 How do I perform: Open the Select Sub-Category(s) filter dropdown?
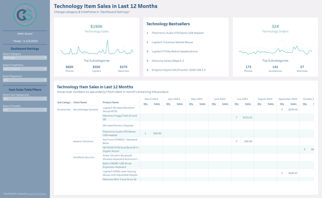[24, 99]
